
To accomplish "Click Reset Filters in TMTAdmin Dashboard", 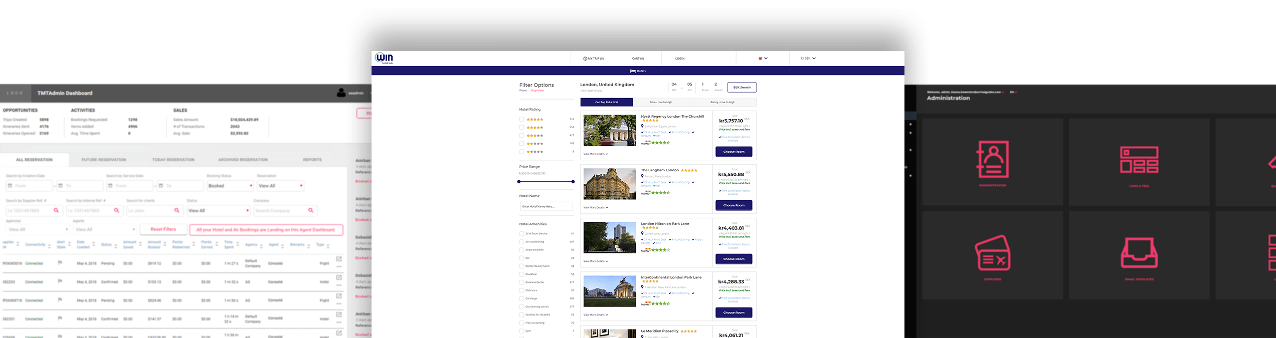I will pos(163,229).
